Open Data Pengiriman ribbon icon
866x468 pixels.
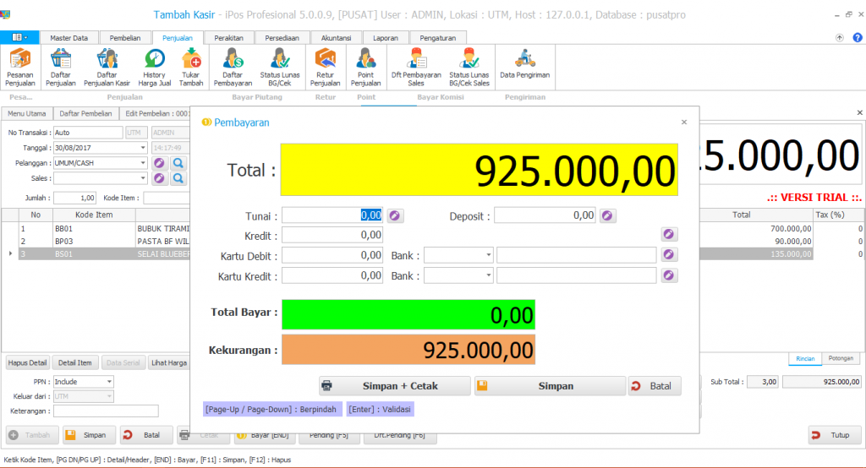click(524, 63)
